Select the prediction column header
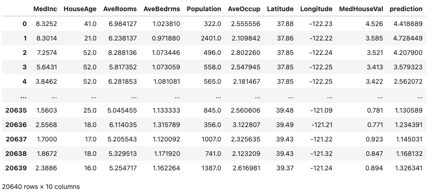 click(406, 9)
